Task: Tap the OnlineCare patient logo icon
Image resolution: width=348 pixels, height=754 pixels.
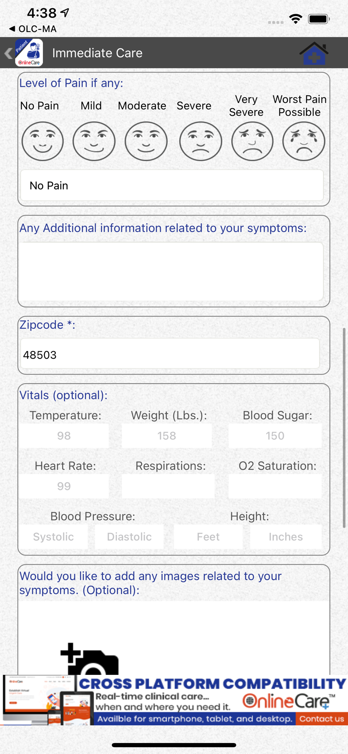Action: coord(29,53)
